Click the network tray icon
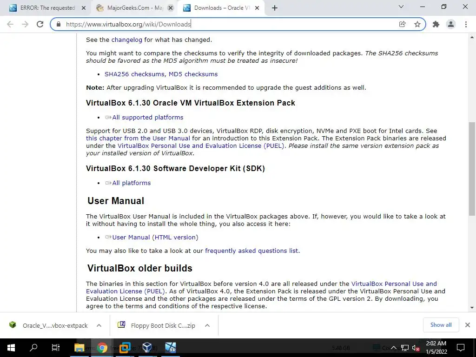476x357 pixels. pos(405,348)
